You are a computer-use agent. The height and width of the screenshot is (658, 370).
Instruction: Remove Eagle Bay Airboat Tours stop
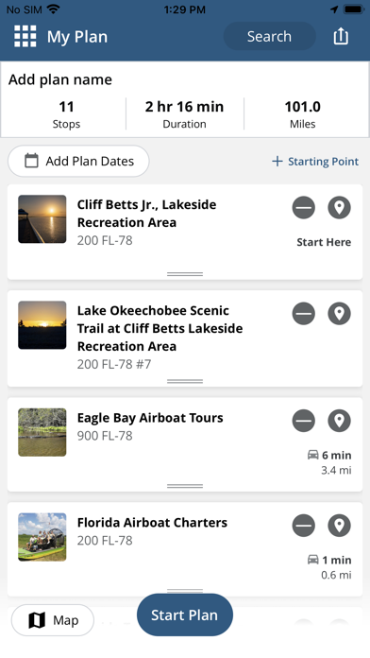click(304, 421)
